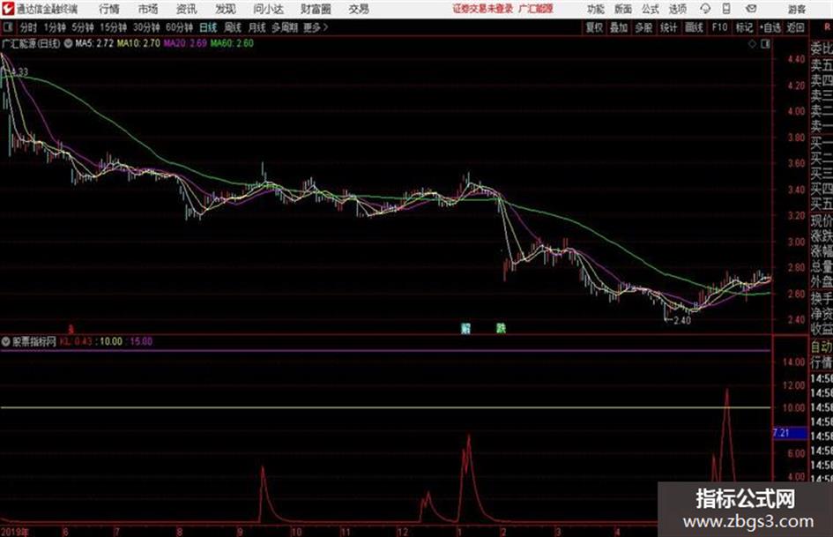Open the 版面 menu
This screenshot has width=833, height=537.
click(x=623, y=9)
